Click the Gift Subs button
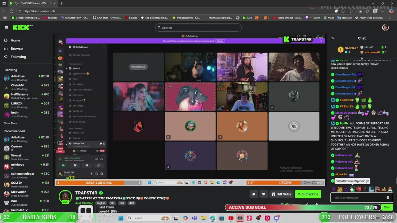Screen dimensions: 397x223 (x=281, y=194)
